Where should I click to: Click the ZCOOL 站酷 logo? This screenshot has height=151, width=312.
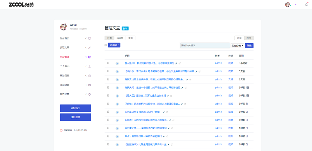coord(21,5)
